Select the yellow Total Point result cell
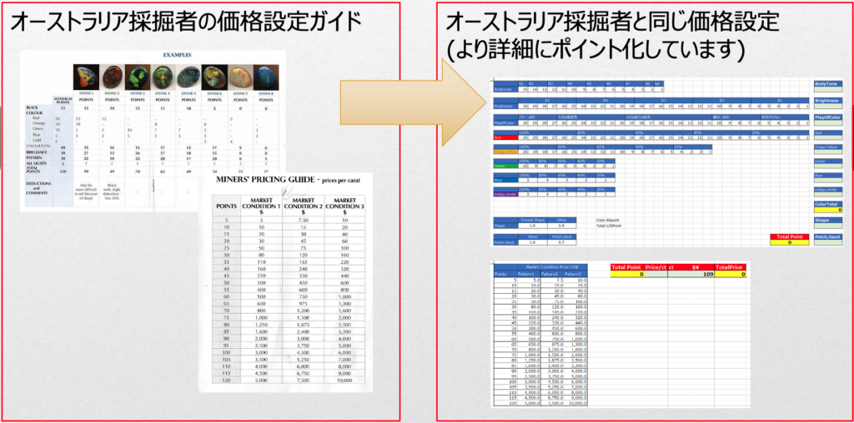Screen dimensions: 854x423 (x=788, y=243)
